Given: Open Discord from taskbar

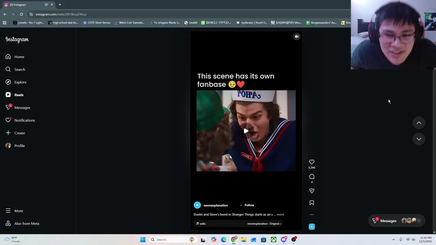Looking at the screenshot, I should tap(283, 240).
